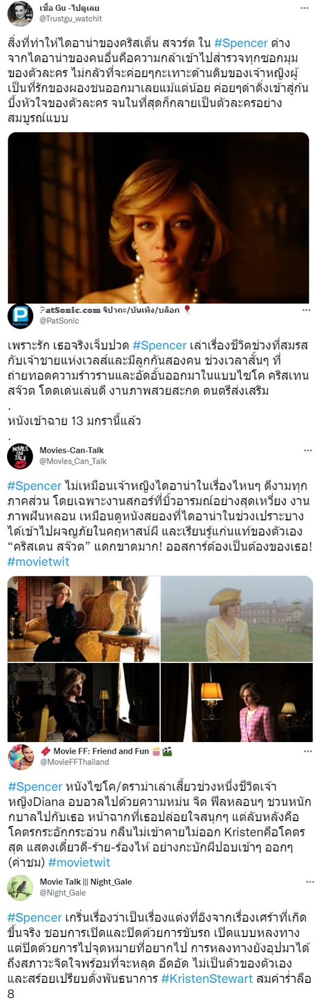Open Movies-Can-Talk profile avatar
This screenshot has width=317, height=1008.
coord(20,456)
